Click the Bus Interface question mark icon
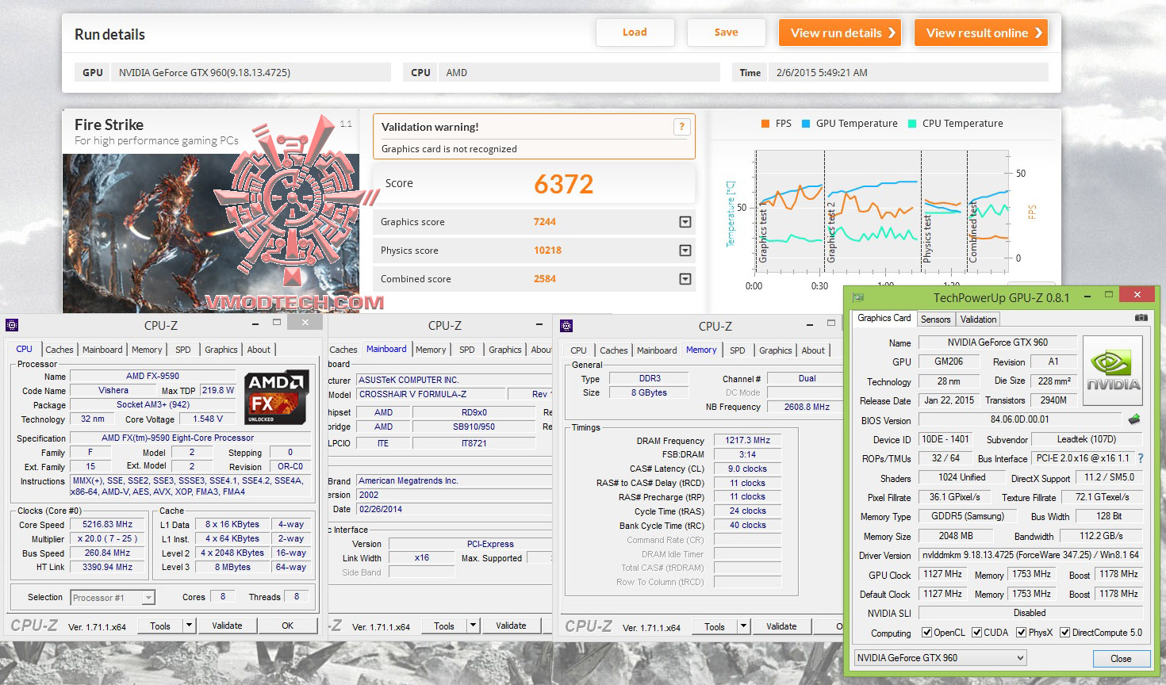 1141,458
